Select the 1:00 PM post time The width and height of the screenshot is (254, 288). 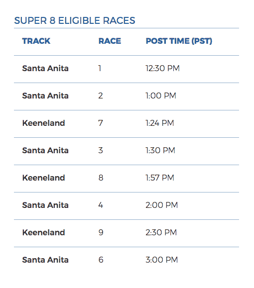161,96
